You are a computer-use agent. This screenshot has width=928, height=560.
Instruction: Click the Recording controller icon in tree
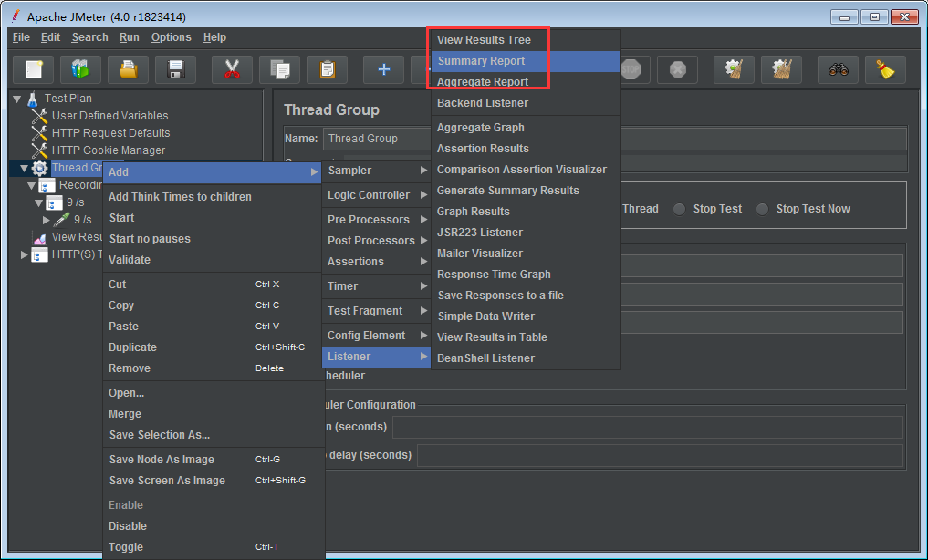[x=47, y=185]
